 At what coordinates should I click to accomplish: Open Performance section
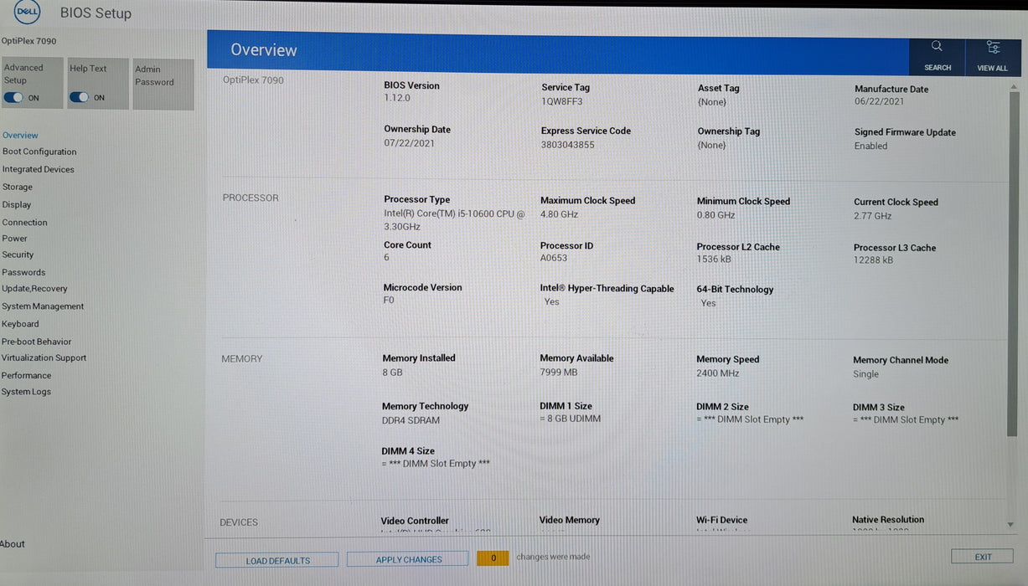tap(26, 375)
